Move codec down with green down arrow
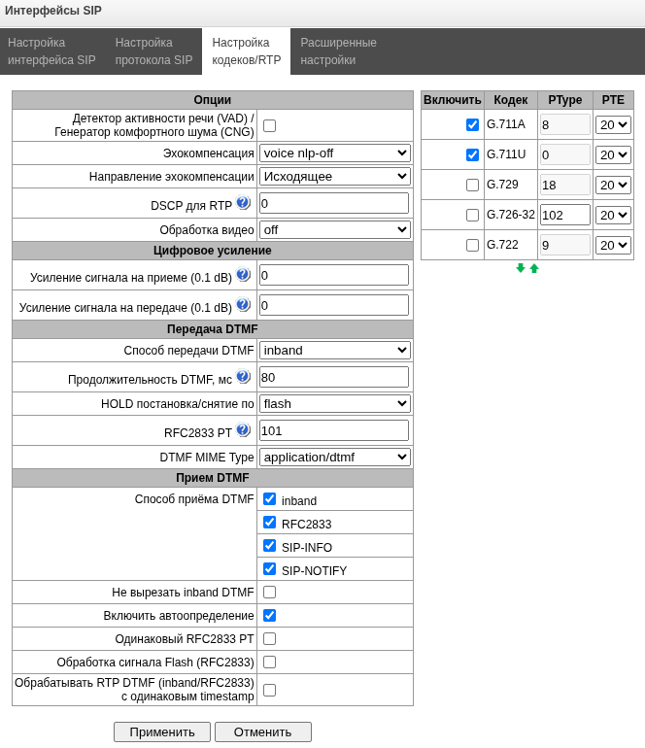 point(521,268)
